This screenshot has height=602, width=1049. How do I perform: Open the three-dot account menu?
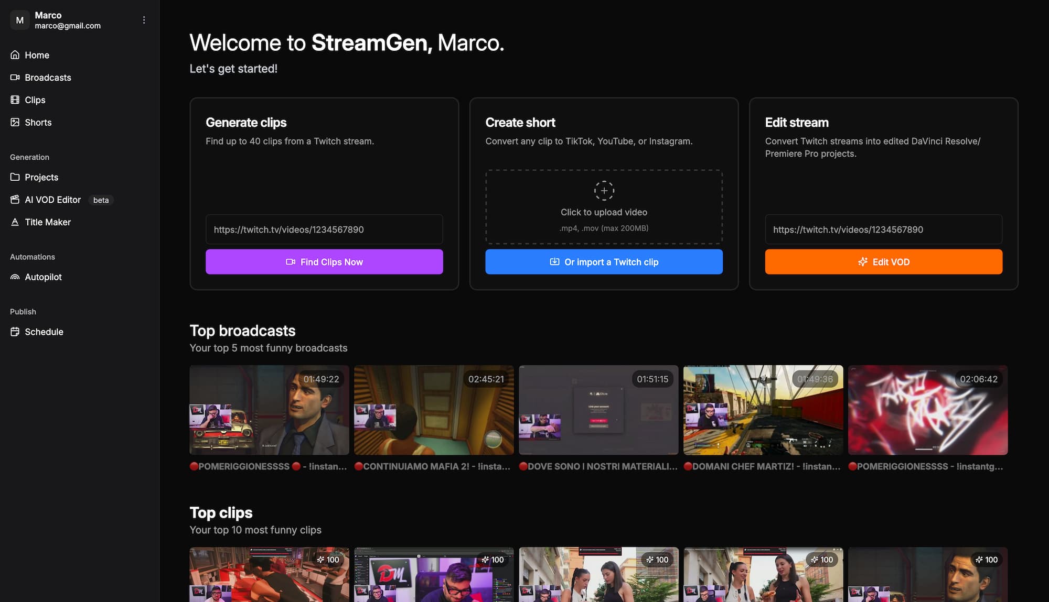[x=144, y=20]
